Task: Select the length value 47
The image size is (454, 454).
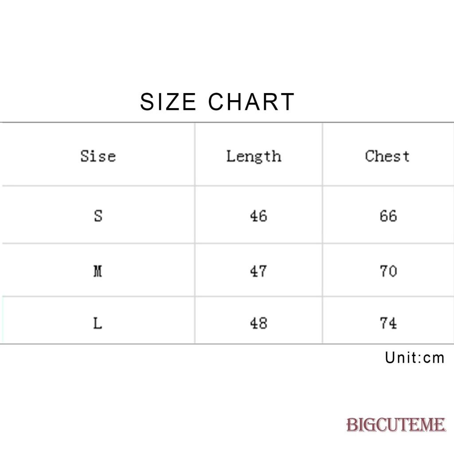Action: [x=258, y=271]
